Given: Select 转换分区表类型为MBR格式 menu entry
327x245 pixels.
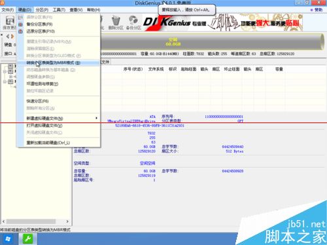Looking at the screenshot, I should (58, 63).
